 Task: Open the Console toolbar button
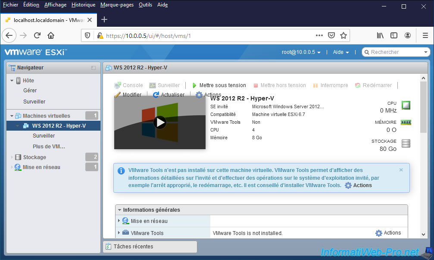pos(129,85)
